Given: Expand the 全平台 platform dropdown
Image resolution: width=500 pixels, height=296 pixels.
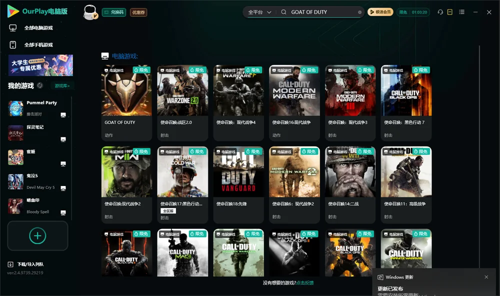Looking at the screenshot, I should [259, 12].
